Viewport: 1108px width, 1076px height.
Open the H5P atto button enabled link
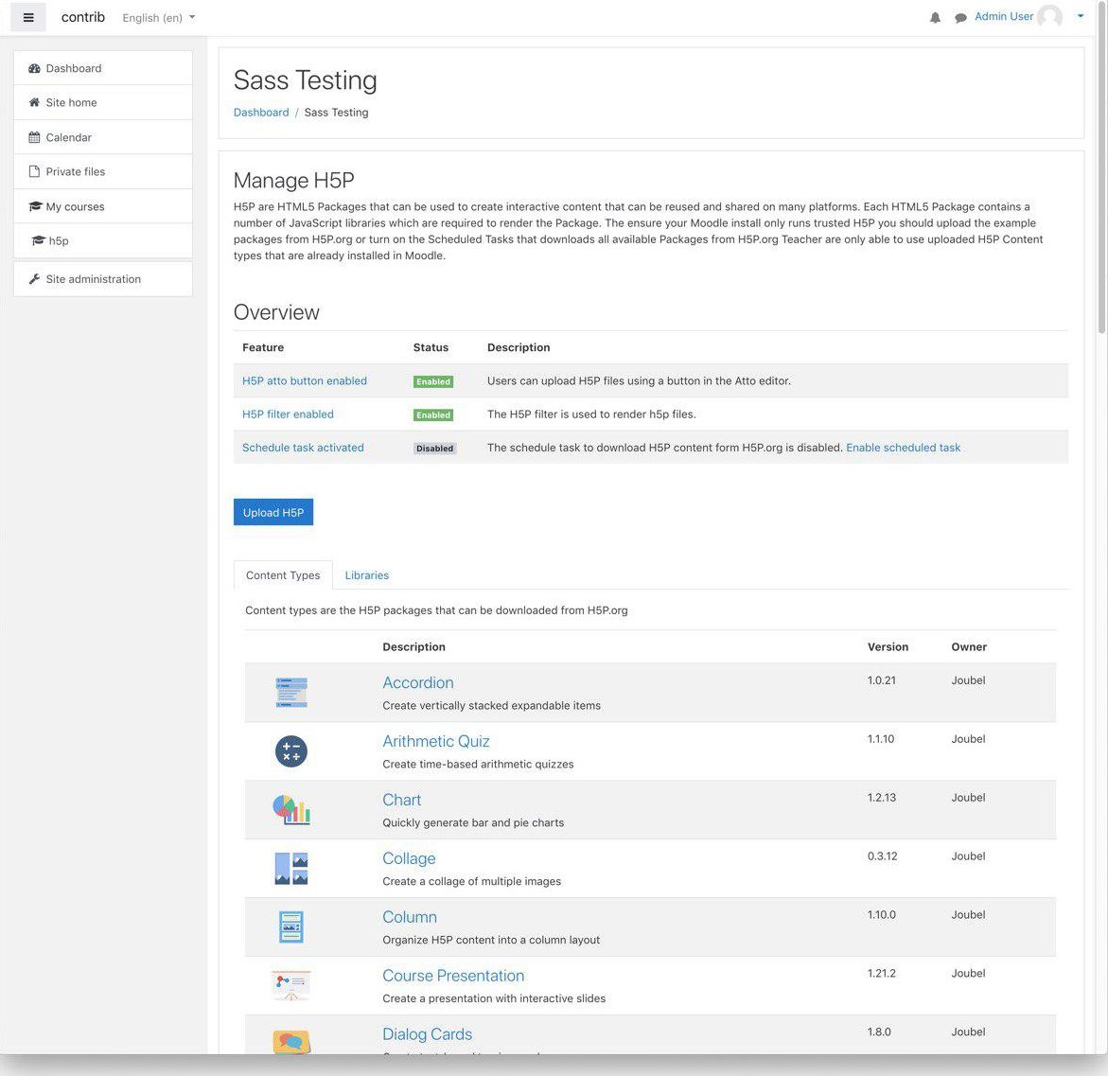pos(305,381)
